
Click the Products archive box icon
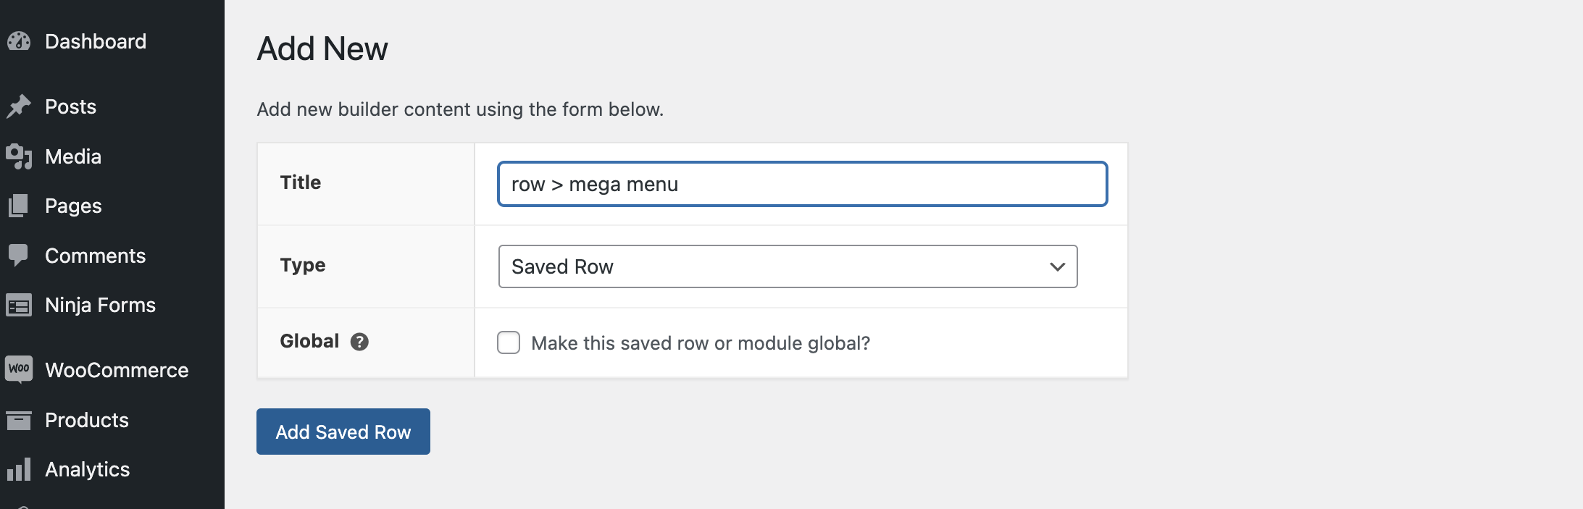coord(19,420)
